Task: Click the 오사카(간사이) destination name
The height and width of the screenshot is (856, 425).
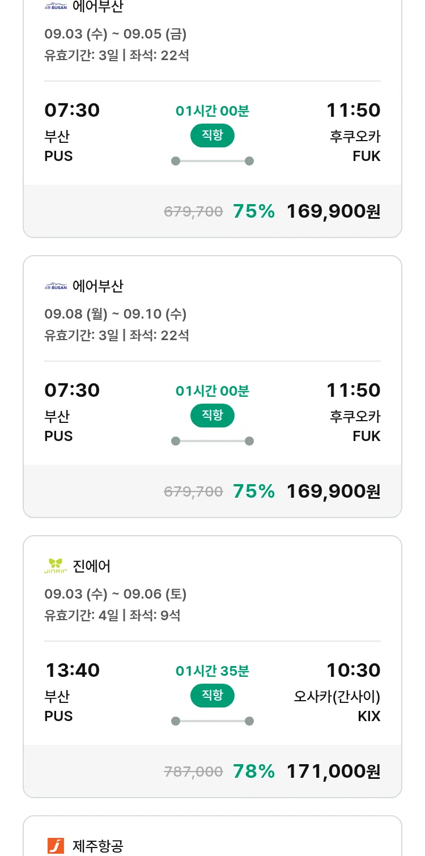Action: click(x=337, y=696)
